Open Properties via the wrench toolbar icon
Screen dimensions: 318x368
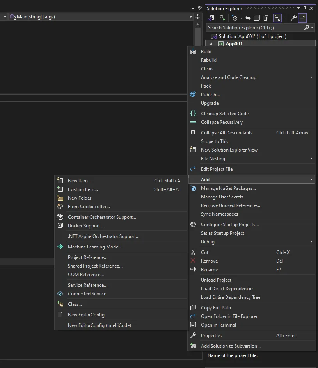point(294,18)
